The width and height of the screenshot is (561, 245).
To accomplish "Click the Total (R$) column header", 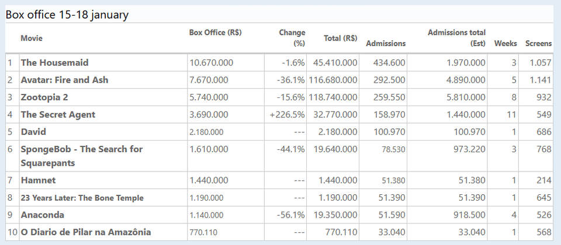I will click(341, 38).
